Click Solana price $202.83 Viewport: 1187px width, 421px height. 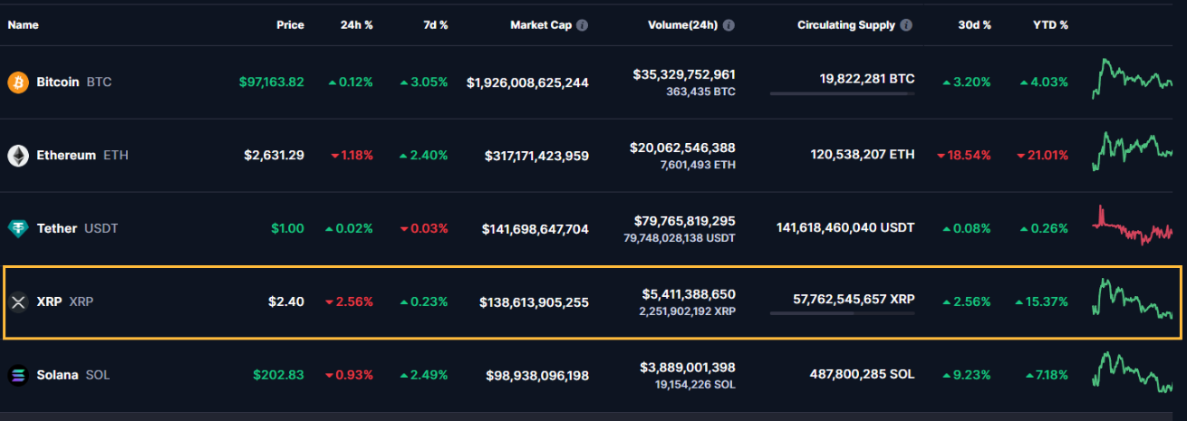click(277, 375)
